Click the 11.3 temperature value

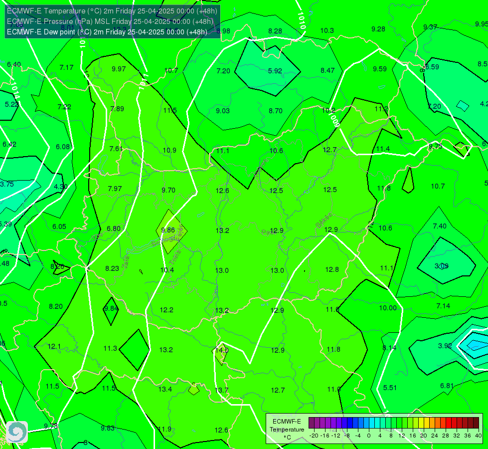click(110, 348)
